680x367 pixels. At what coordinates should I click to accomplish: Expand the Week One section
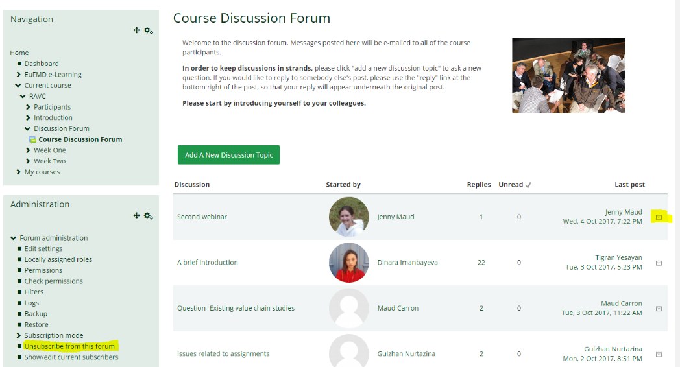(28, 150)
